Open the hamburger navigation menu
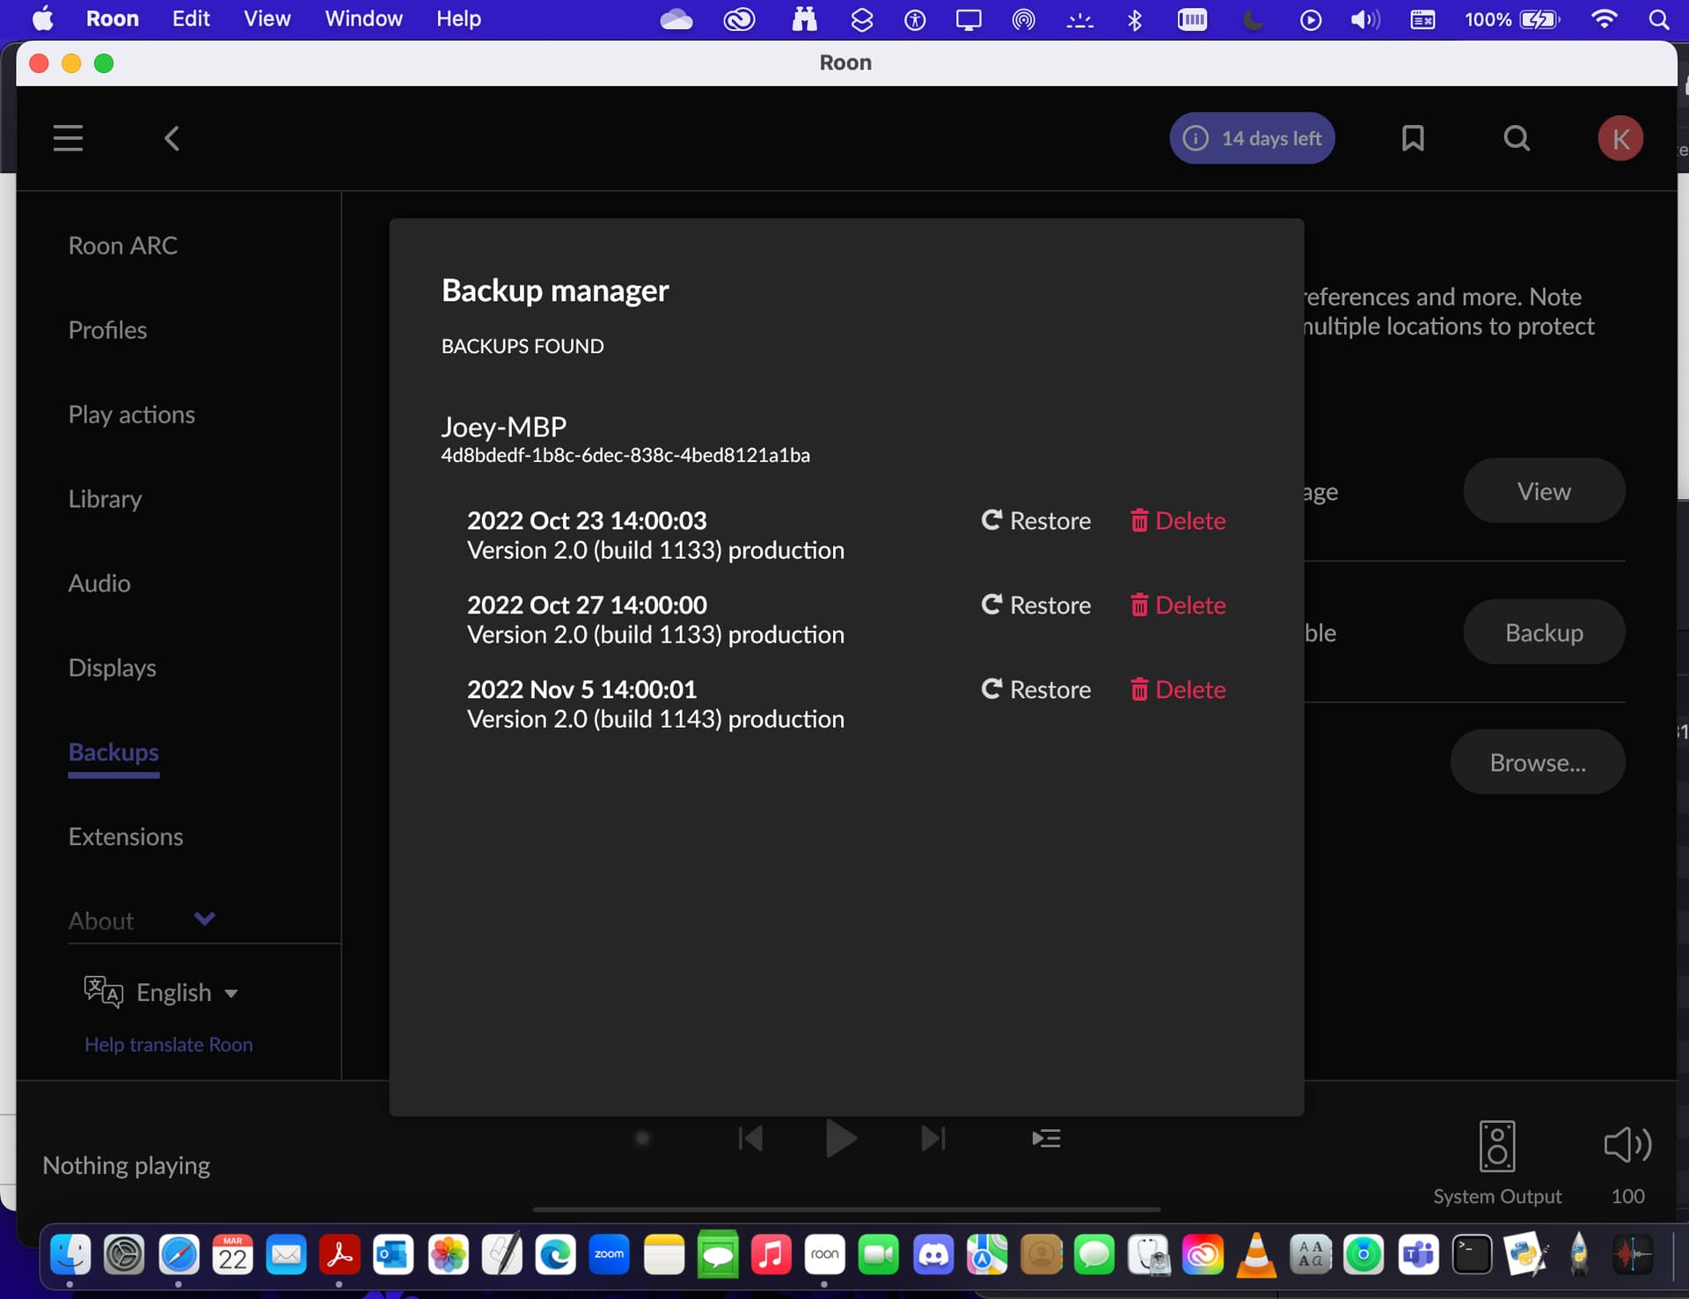Screen dimensions: 1689x1299 click(68, 138)
